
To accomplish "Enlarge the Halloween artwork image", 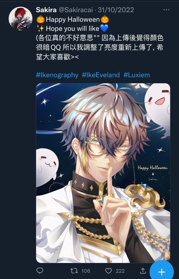I will point(103,173).
